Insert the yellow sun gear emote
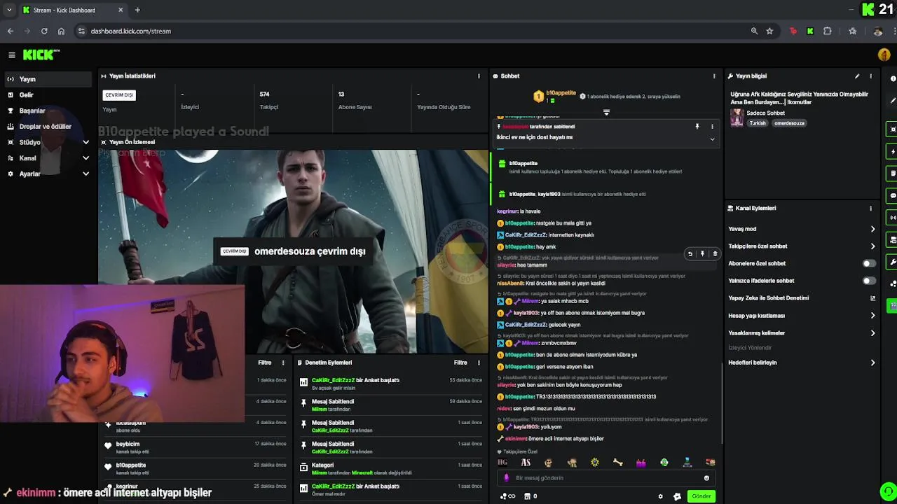This screenshot has height=504, width=897. (x=595, y=463)
